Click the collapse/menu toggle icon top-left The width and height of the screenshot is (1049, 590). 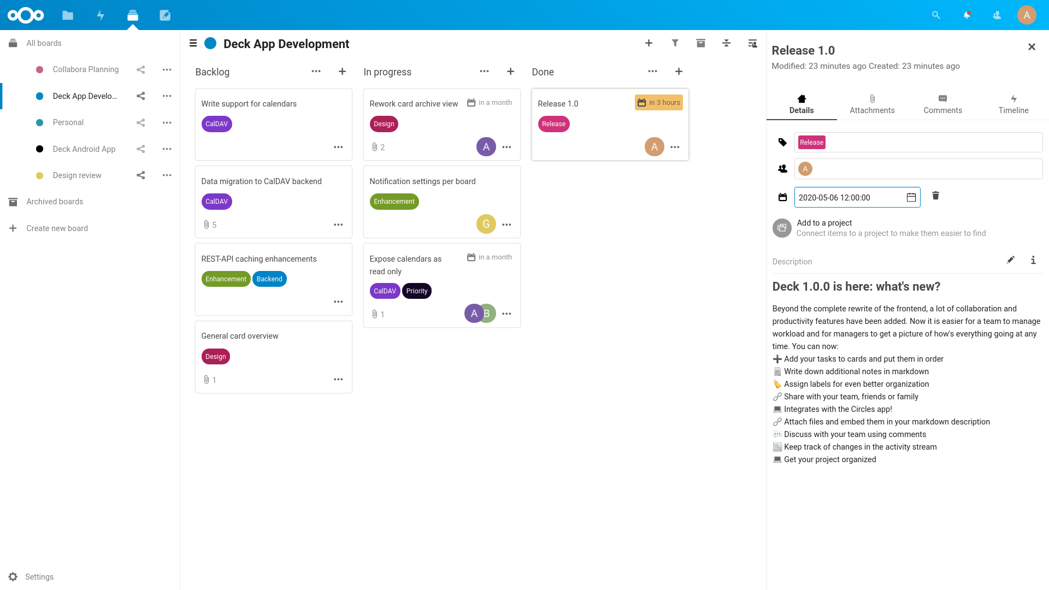(193, 44)
